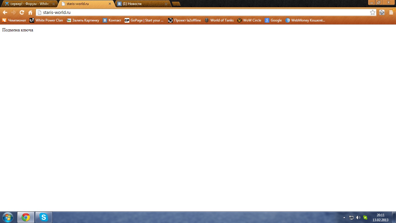Open the WebMoney Кошелёк bookmark
The image size is (396, 223).
click(x=306, y=20)
